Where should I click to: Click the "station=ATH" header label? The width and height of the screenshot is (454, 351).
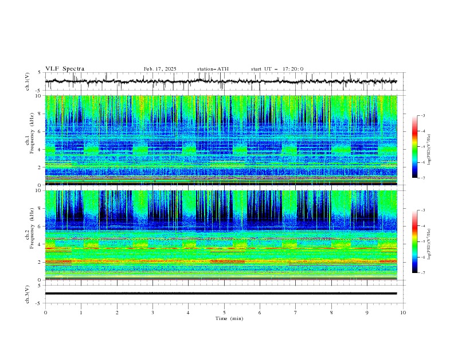tap(213, 69)
